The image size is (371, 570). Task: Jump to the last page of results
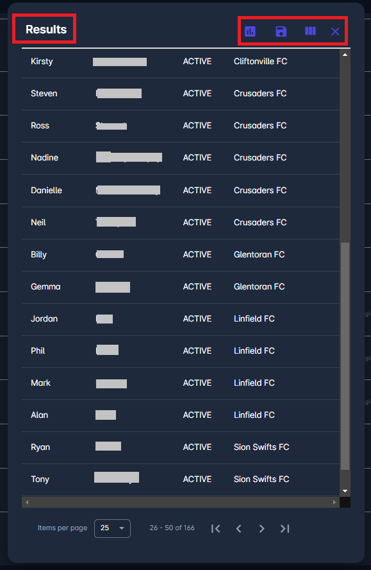(285, 528)
